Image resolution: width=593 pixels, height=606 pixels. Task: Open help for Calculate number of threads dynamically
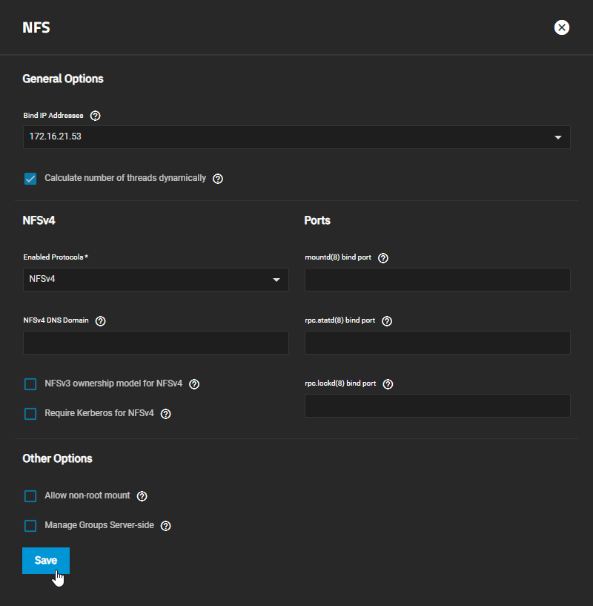tap(217, 178)
